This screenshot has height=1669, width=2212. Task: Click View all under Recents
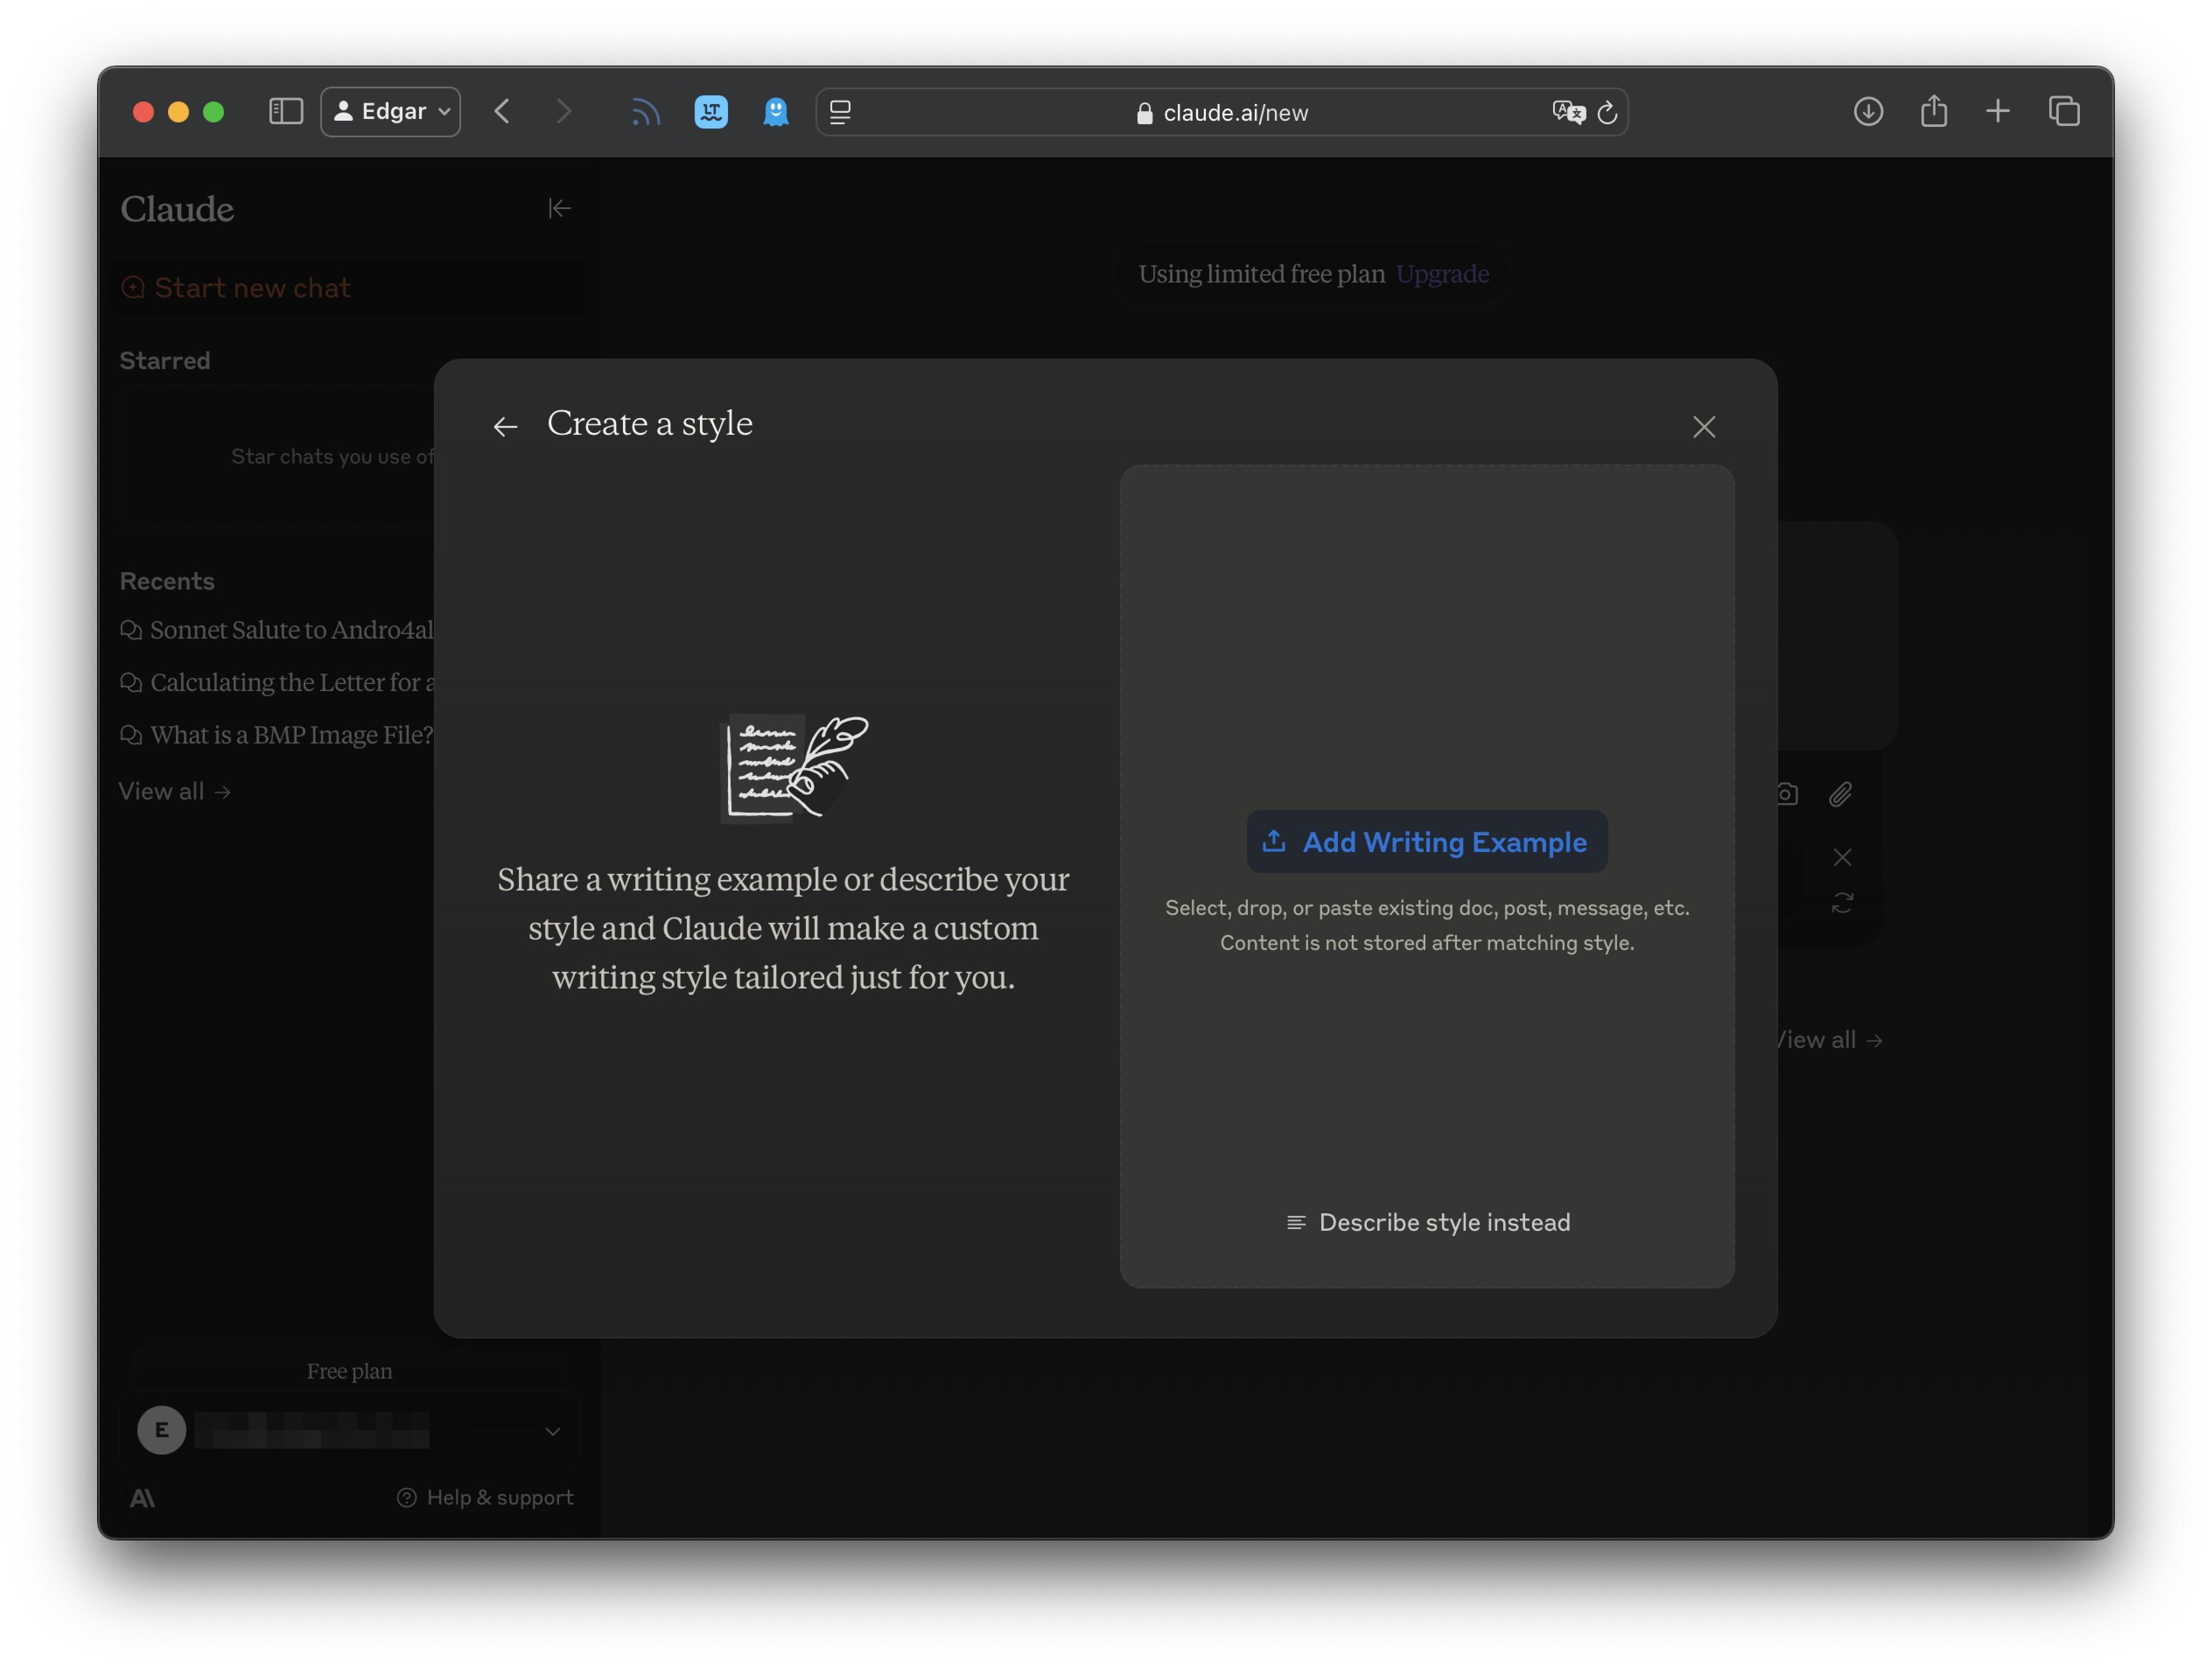pyautogui.click(x=175, y=792)
